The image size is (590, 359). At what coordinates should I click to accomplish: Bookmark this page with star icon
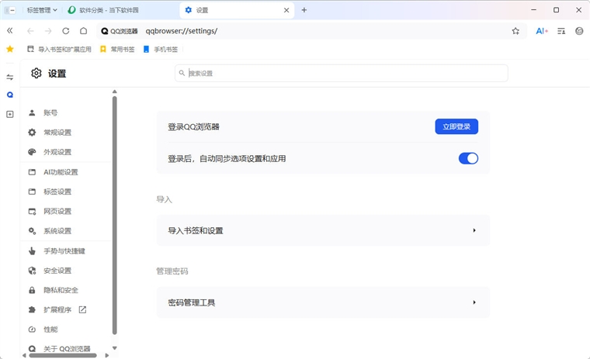click(515, 31)
